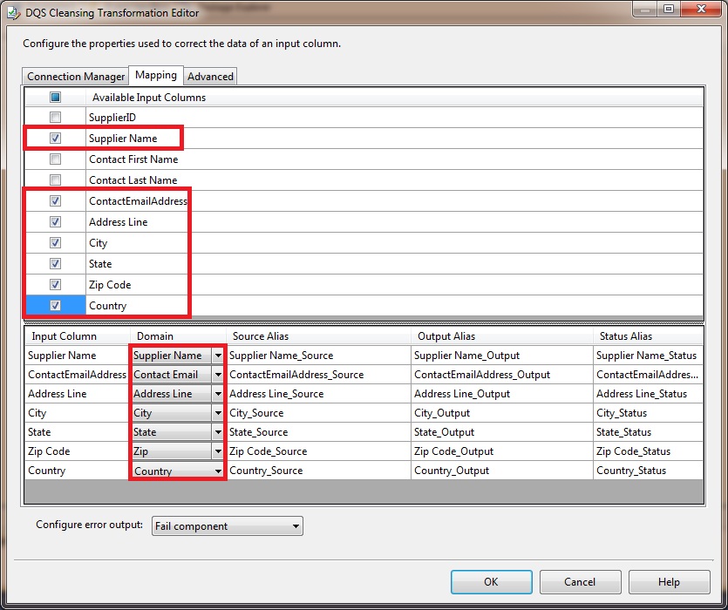Check the Contact First Name column
728x610 pixels.
pos(55,159)
